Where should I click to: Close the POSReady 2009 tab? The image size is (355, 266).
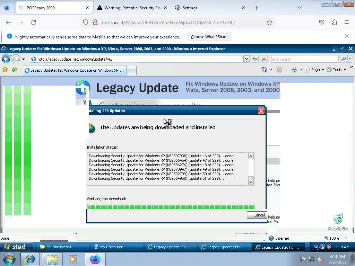[87, 8]
